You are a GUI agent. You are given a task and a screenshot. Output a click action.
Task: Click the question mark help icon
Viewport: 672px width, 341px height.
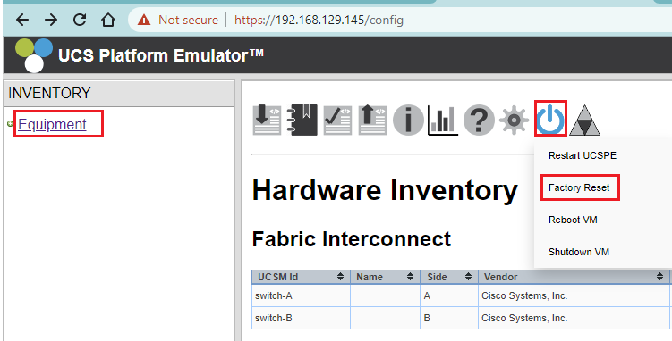[479, 121]
